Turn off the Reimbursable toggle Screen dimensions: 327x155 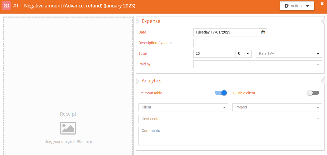pos(221,93)
